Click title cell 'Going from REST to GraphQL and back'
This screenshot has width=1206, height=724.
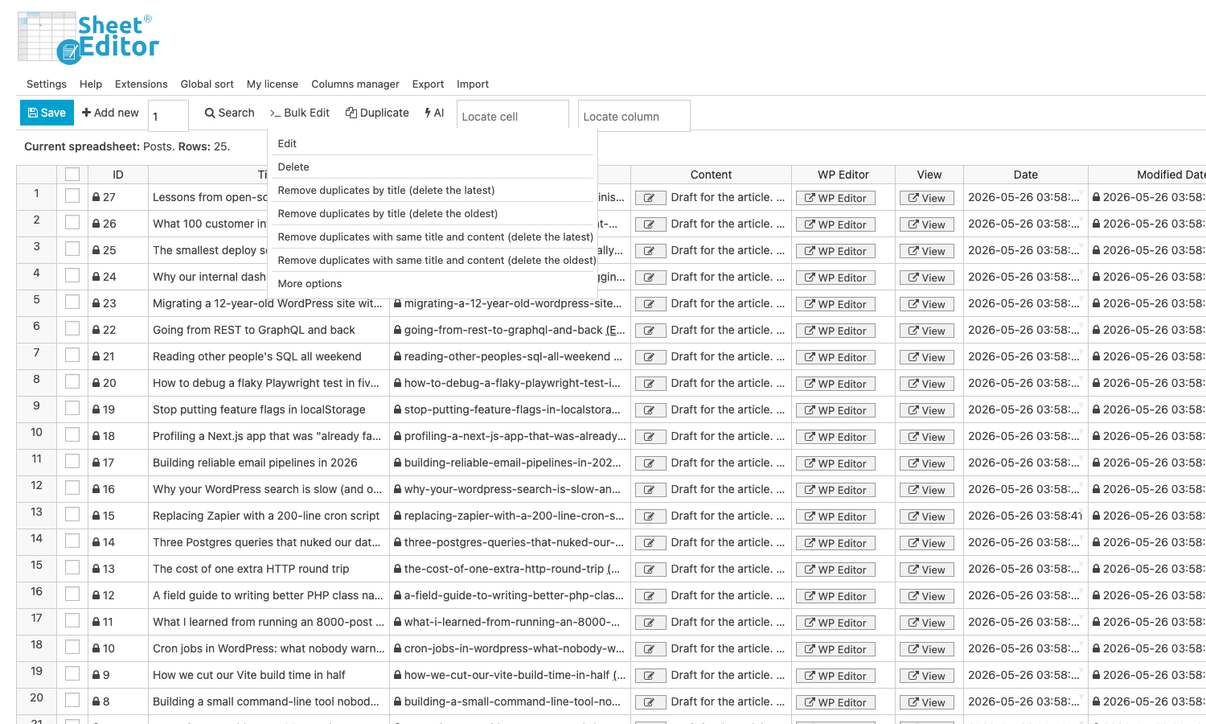point(269,330)
